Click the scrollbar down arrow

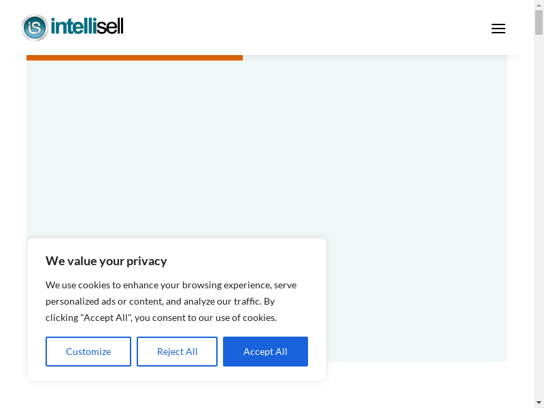pos(539,403)
